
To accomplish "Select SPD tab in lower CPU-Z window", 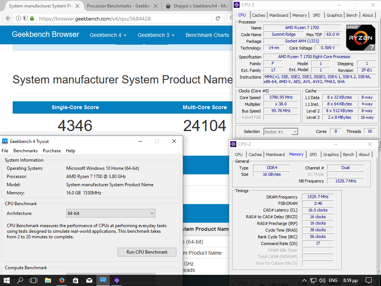I will point(313,155).
